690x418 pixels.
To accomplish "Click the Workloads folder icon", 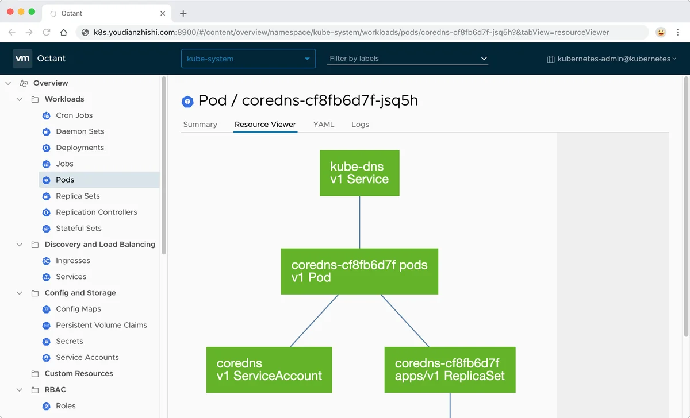I will coord(35,99).
